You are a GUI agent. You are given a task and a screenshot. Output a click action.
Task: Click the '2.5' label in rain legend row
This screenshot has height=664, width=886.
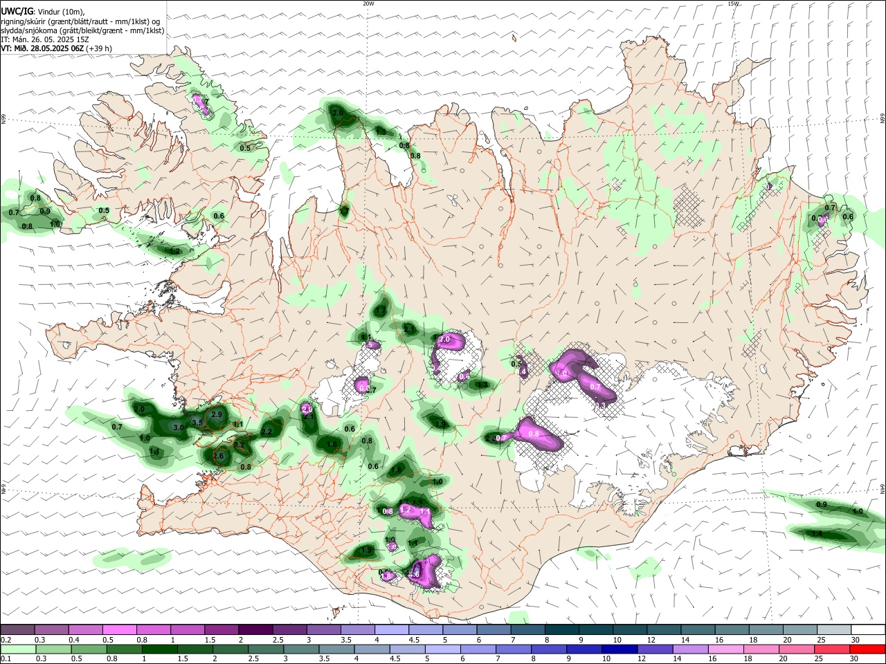pyautogui.click(x=253, y=659)
